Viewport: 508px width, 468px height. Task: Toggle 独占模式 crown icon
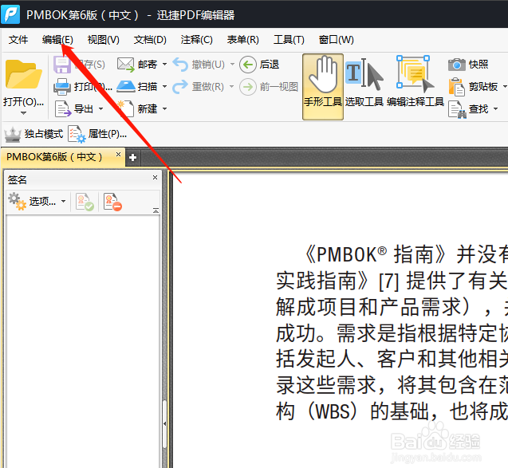coord(13,134)
